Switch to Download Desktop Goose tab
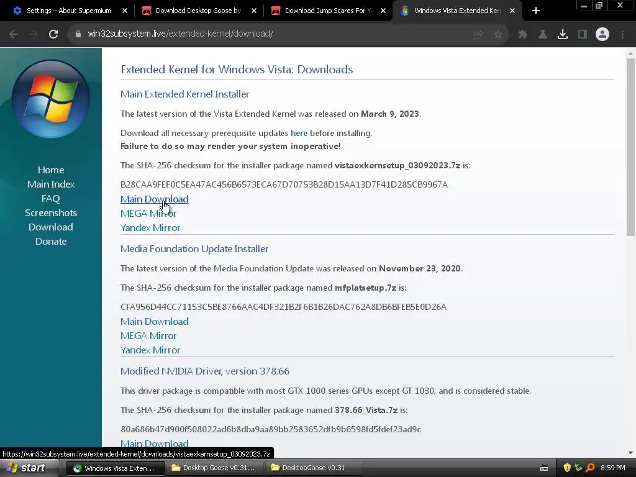Image resolution: width=636 pixels, height=477 pixels. click(198, 11)
